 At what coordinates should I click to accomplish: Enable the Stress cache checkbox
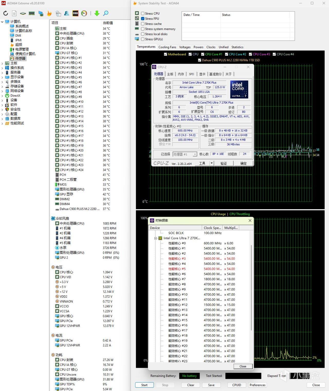click(x=143, y=24)
